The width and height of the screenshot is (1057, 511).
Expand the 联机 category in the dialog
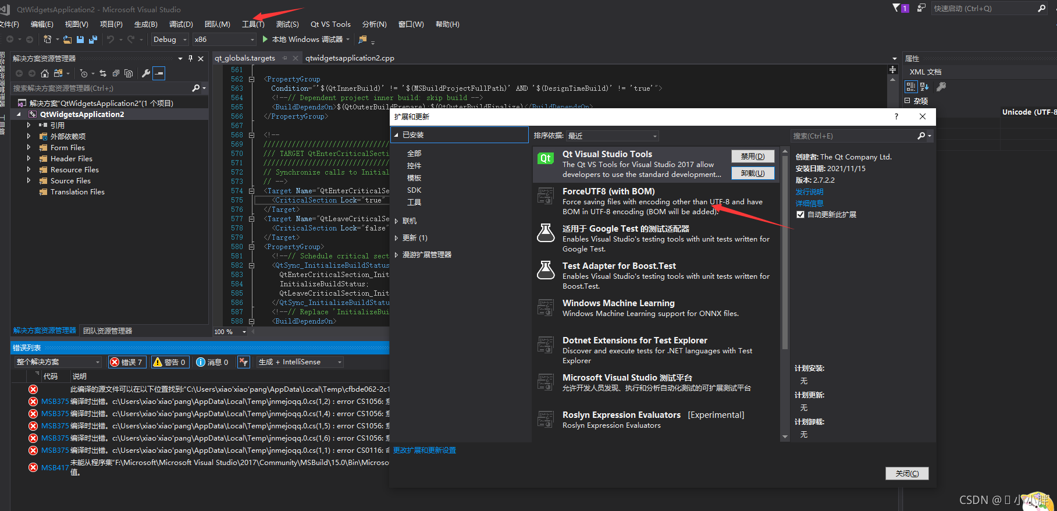click(397, 221)
